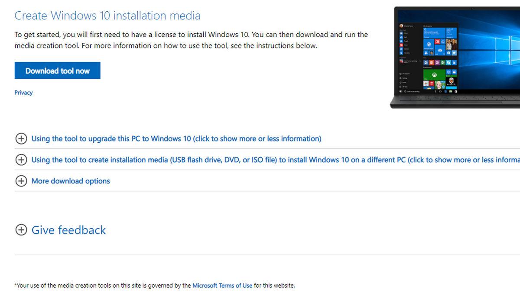Open the Calculator icon in the Start menu

point(401,54)
